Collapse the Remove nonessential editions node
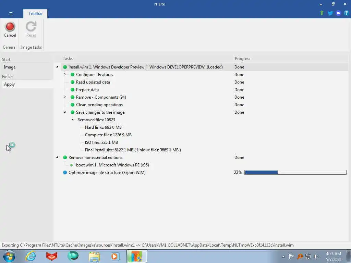The width and height of the screenshot is (351, 263). 57,157
